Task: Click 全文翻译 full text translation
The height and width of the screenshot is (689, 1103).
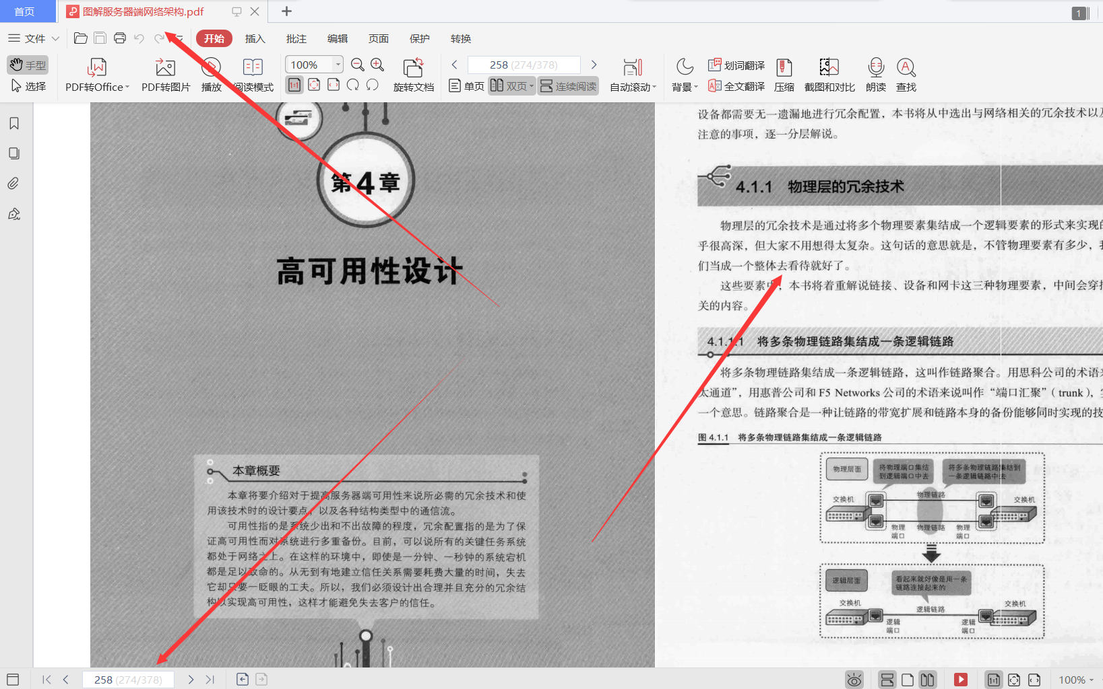Action: tap(736, 86)
